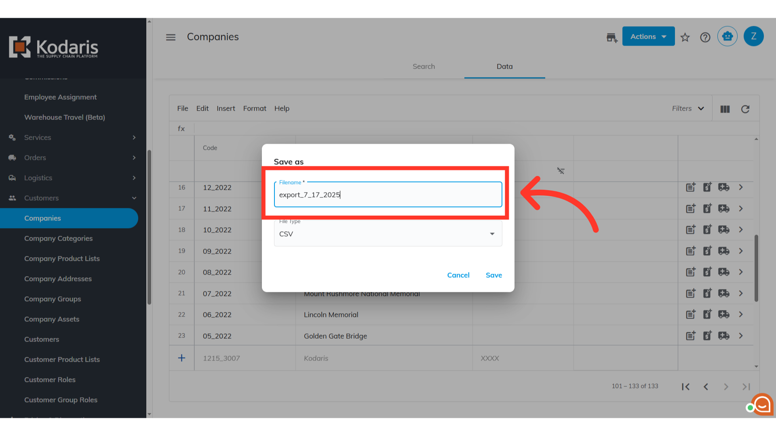Click the Filename input field
Image resolution: width=776 pixels, height=436 pixels.
[x=388, y=195]
